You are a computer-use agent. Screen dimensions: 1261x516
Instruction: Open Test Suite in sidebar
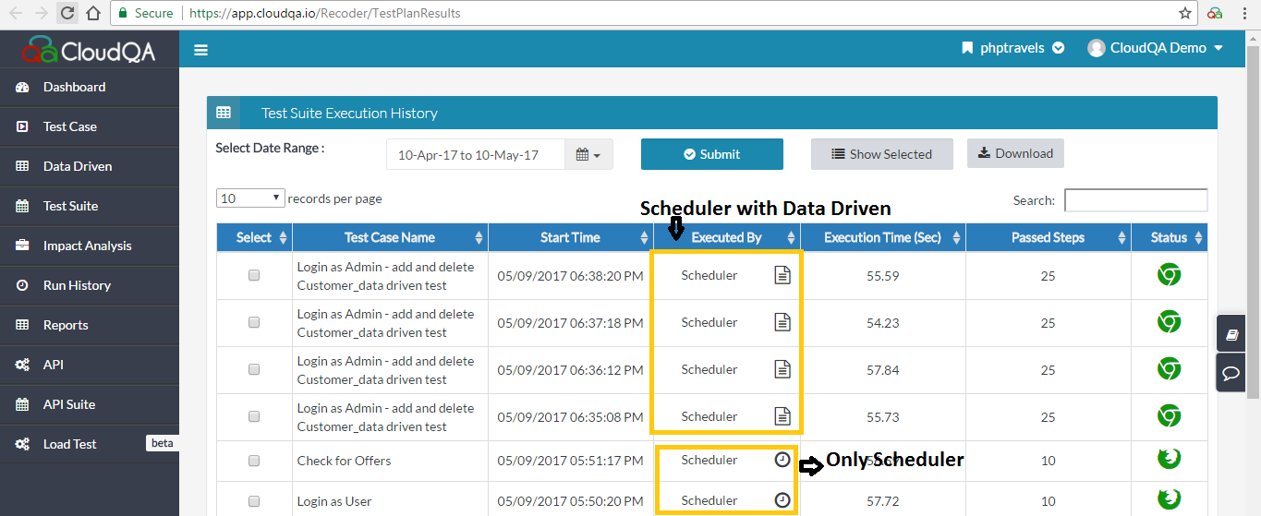pos(90,206)
